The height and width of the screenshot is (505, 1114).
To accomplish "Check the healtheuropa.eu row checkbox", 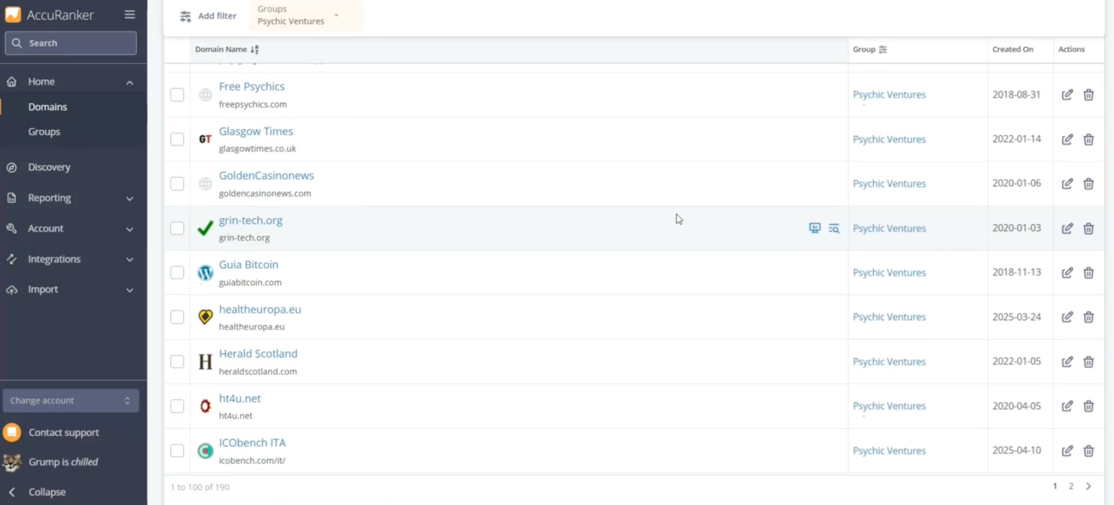I will click(177, 317).
